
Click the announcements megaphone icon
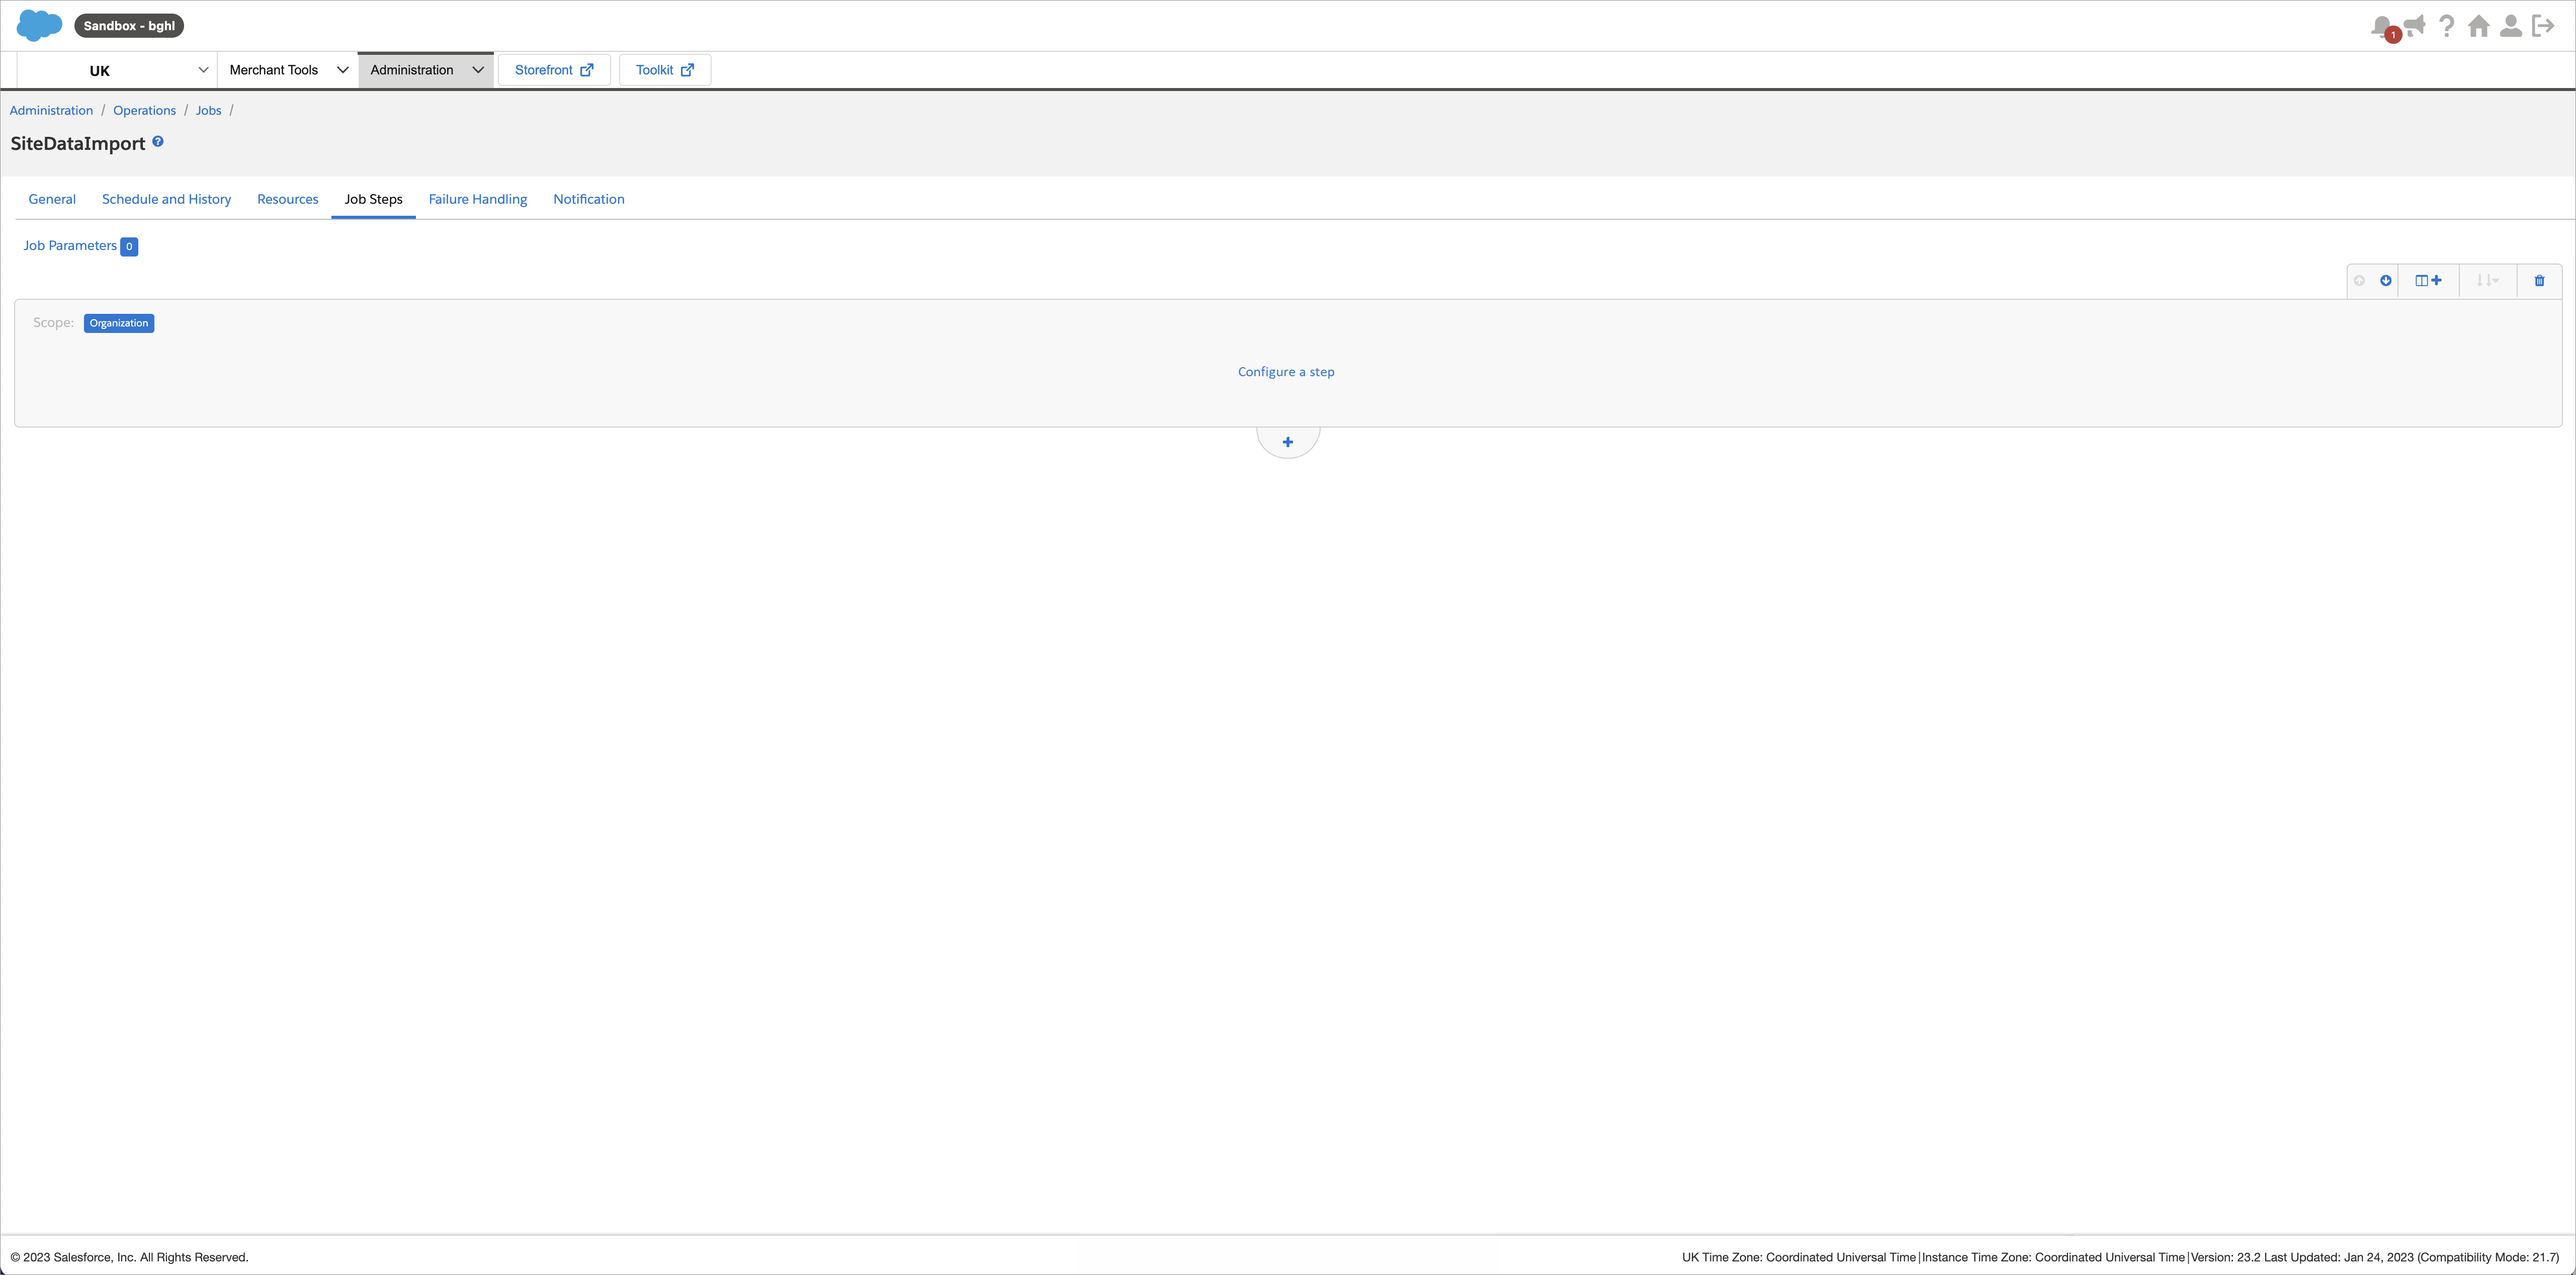click(x=2415, y=25)
